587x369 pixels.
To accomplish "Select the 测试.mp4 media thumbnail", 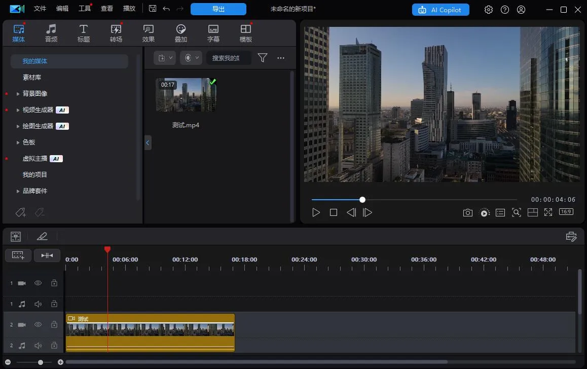I will tap(186, 95).
